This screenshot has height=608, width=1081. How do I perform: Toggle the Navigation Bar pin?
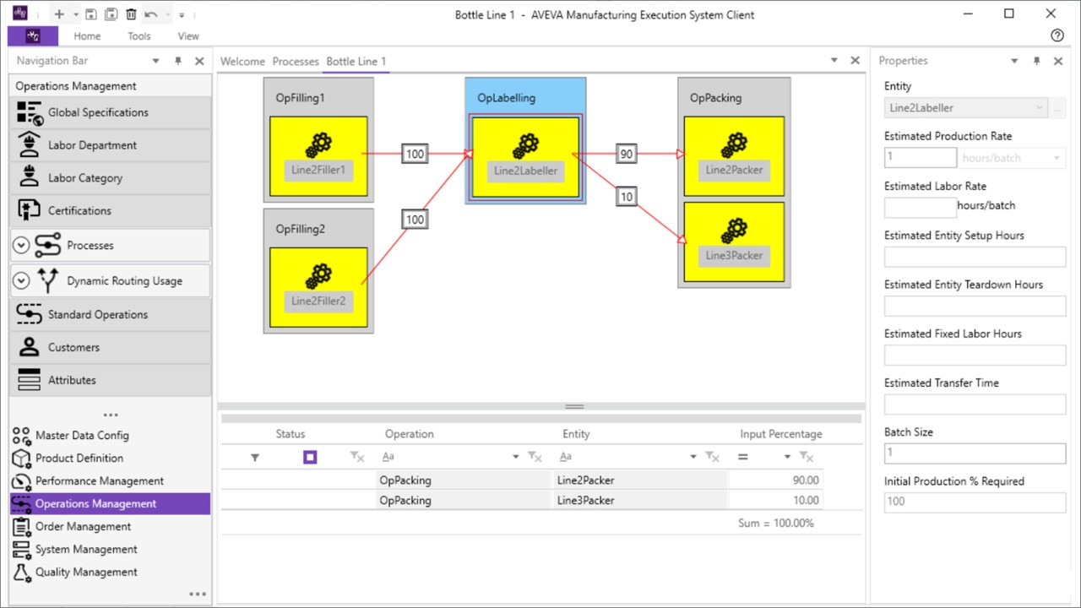(177, 61)
